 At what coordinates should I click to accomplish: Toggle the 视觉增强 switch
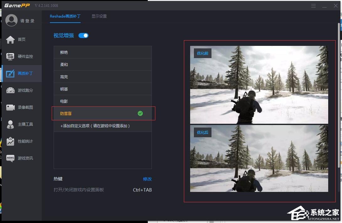pyautogui.click(x=83, y=35)
